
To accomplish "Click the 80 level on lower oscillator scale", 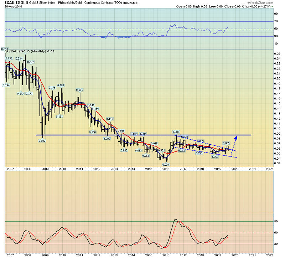I will pos(276,221).
